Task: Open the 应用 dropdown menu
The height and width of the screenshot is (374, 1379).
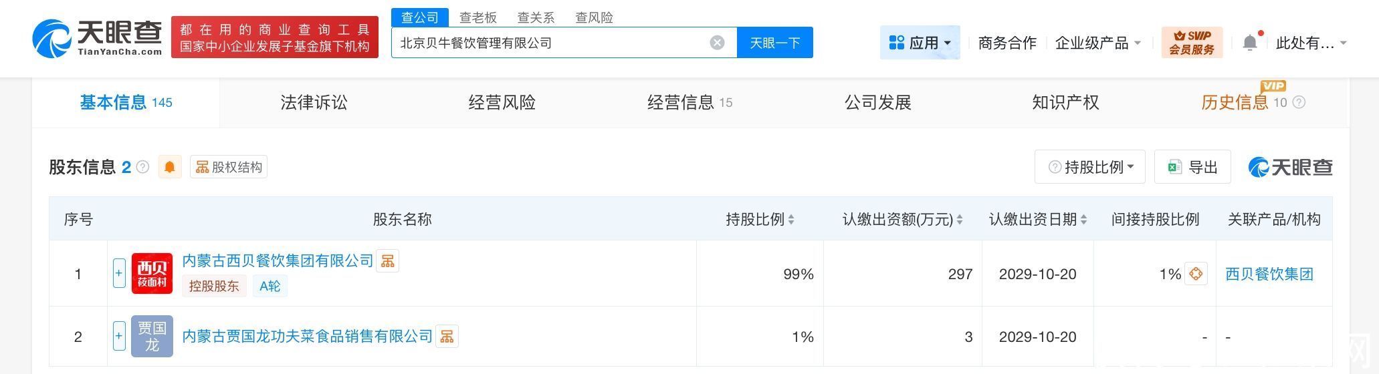Action: point(920,43)
